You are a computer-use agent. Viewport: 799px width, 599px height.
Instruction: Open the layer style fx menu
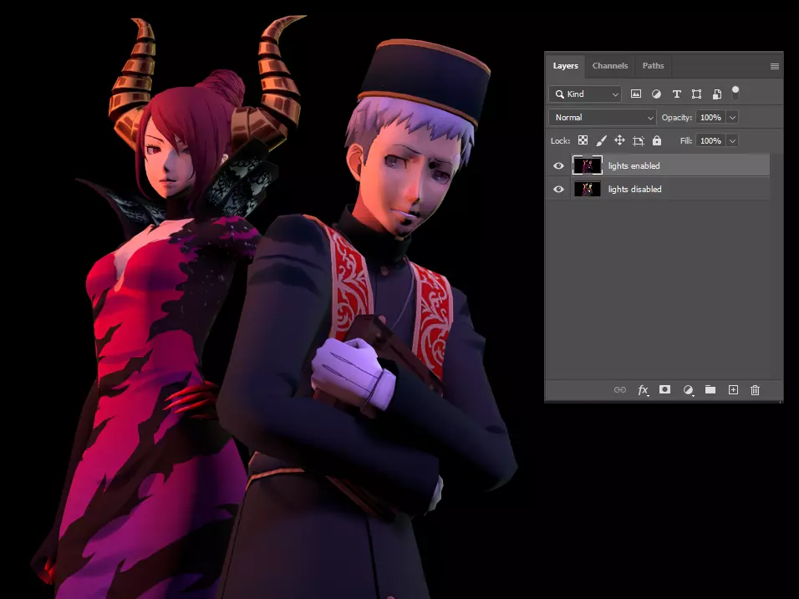(x=643, y=390)
